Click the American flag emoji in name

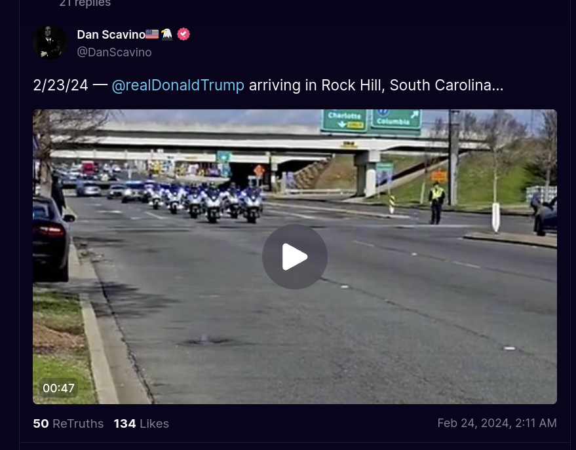pos(152,34)
